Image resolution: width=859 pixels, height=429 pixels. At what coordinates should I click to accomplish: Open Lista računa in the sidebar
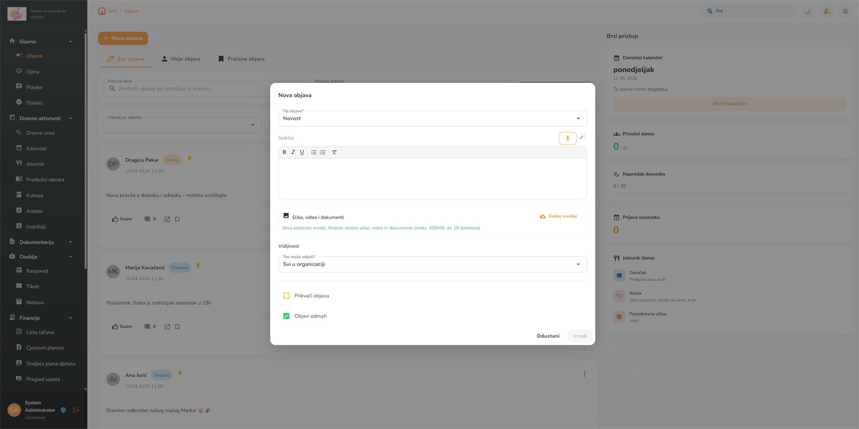coord(40,332)
